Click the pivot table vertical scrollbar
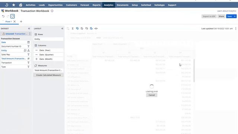 pyautogui.click(x=194, y=70)
